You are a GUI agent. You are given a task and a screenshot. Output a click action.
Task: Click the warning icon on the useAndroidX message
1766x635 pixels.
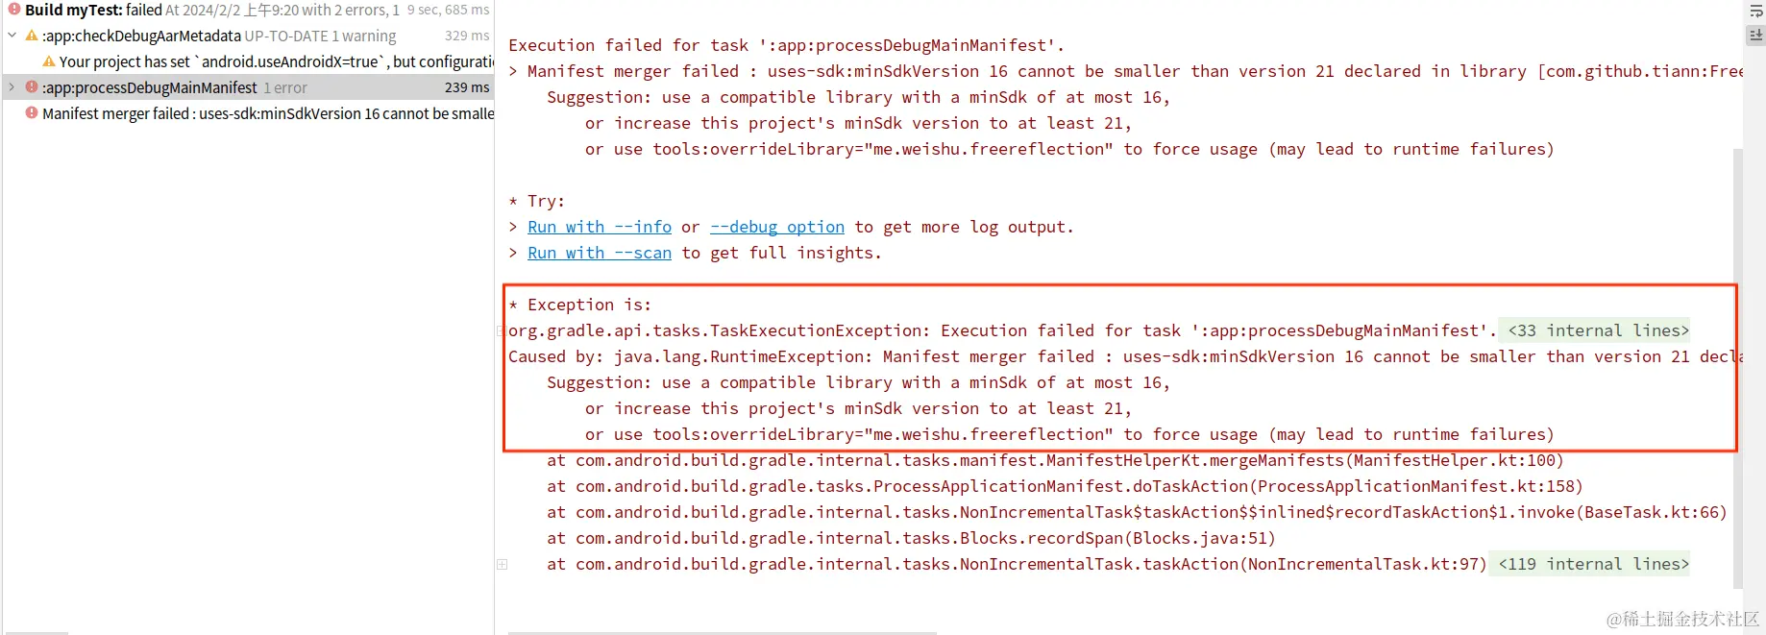pyautogui.click(x=49, y=61)
